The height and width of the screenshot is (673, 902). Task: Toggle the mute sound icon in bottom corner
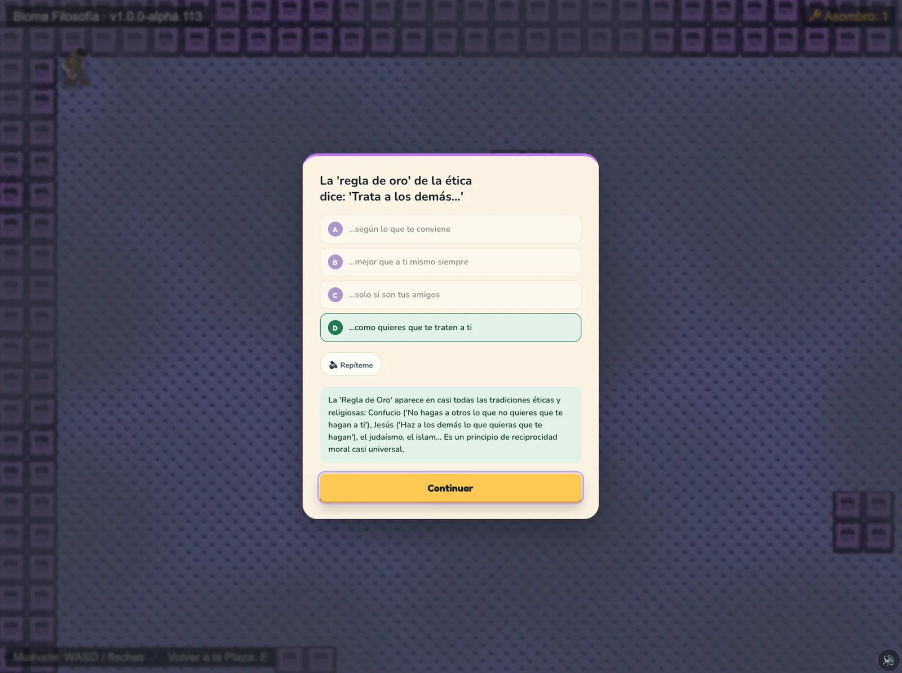[x=888, y=660]
